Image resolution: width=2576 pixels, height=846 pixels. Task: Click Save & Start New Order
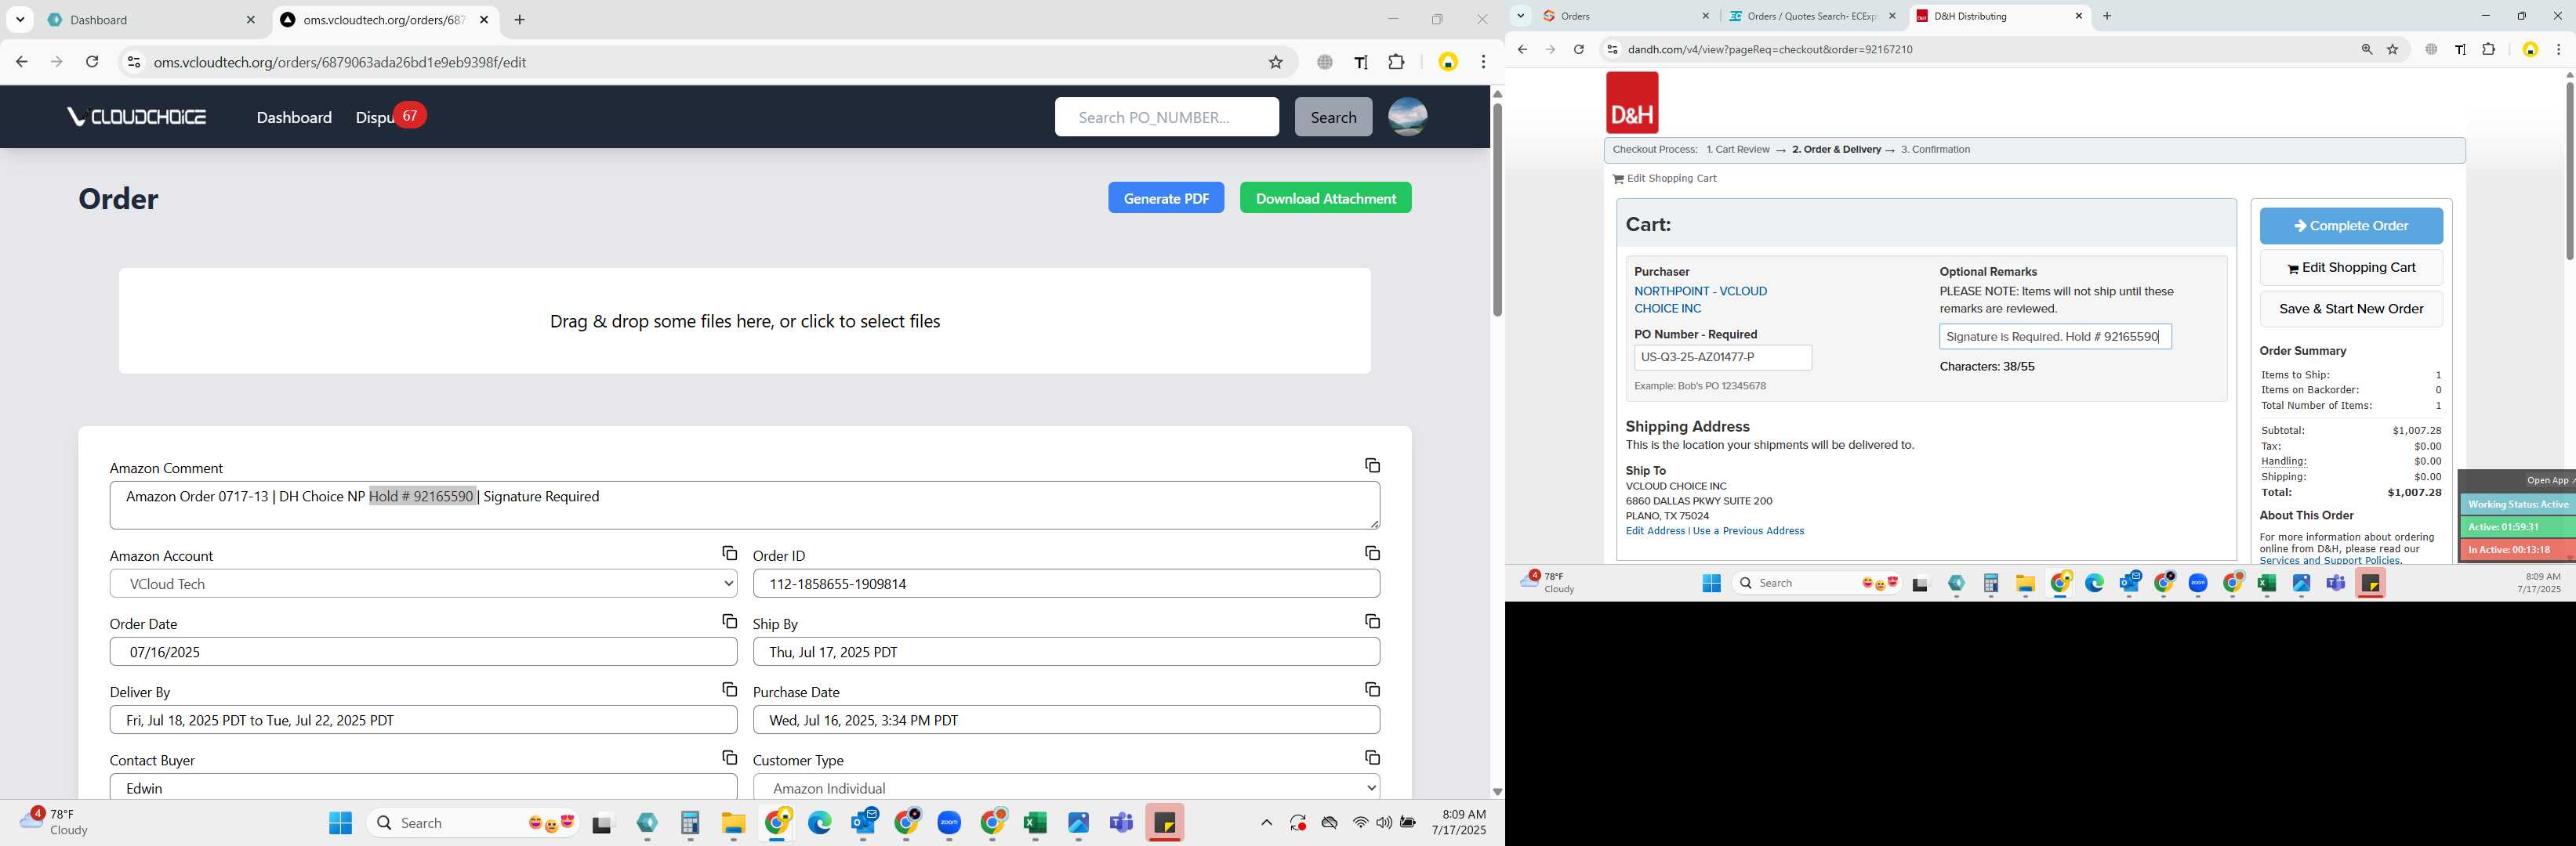point(2350,309)
